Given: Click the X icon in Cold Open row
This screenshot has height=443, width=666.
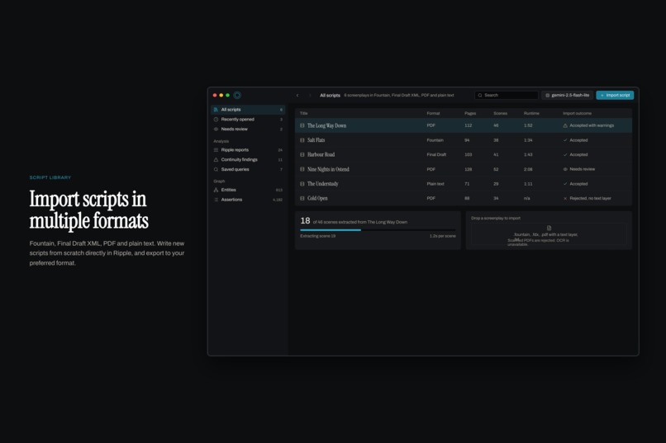Looking at the screenshot, I should click(x=565, y=198).
